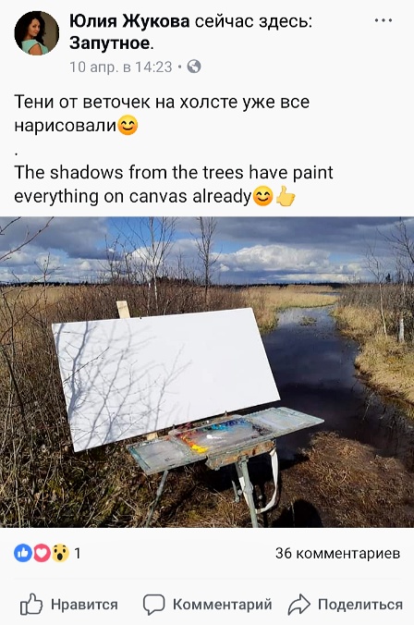Open the easel landscape photo
Viewport: 414px width, 625px height.
pos(207,373)
